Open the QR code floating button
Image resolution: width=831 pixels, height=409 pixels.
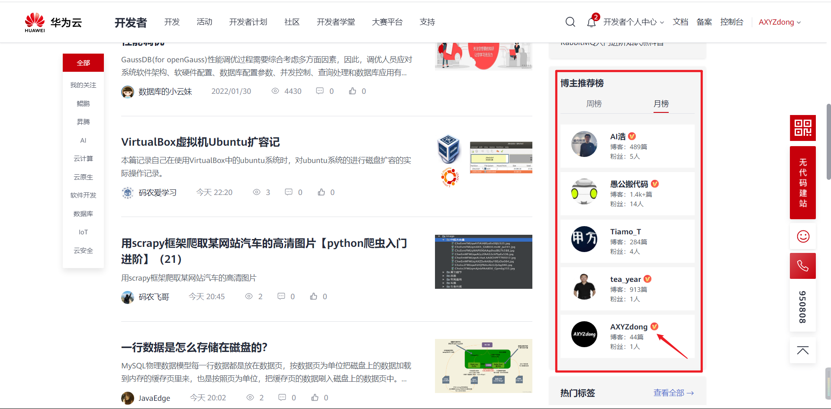(803, 128)
